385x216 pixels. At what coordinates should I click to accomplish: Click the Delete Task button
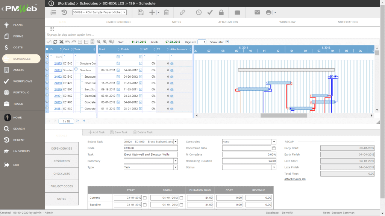(x=143, y=132)
